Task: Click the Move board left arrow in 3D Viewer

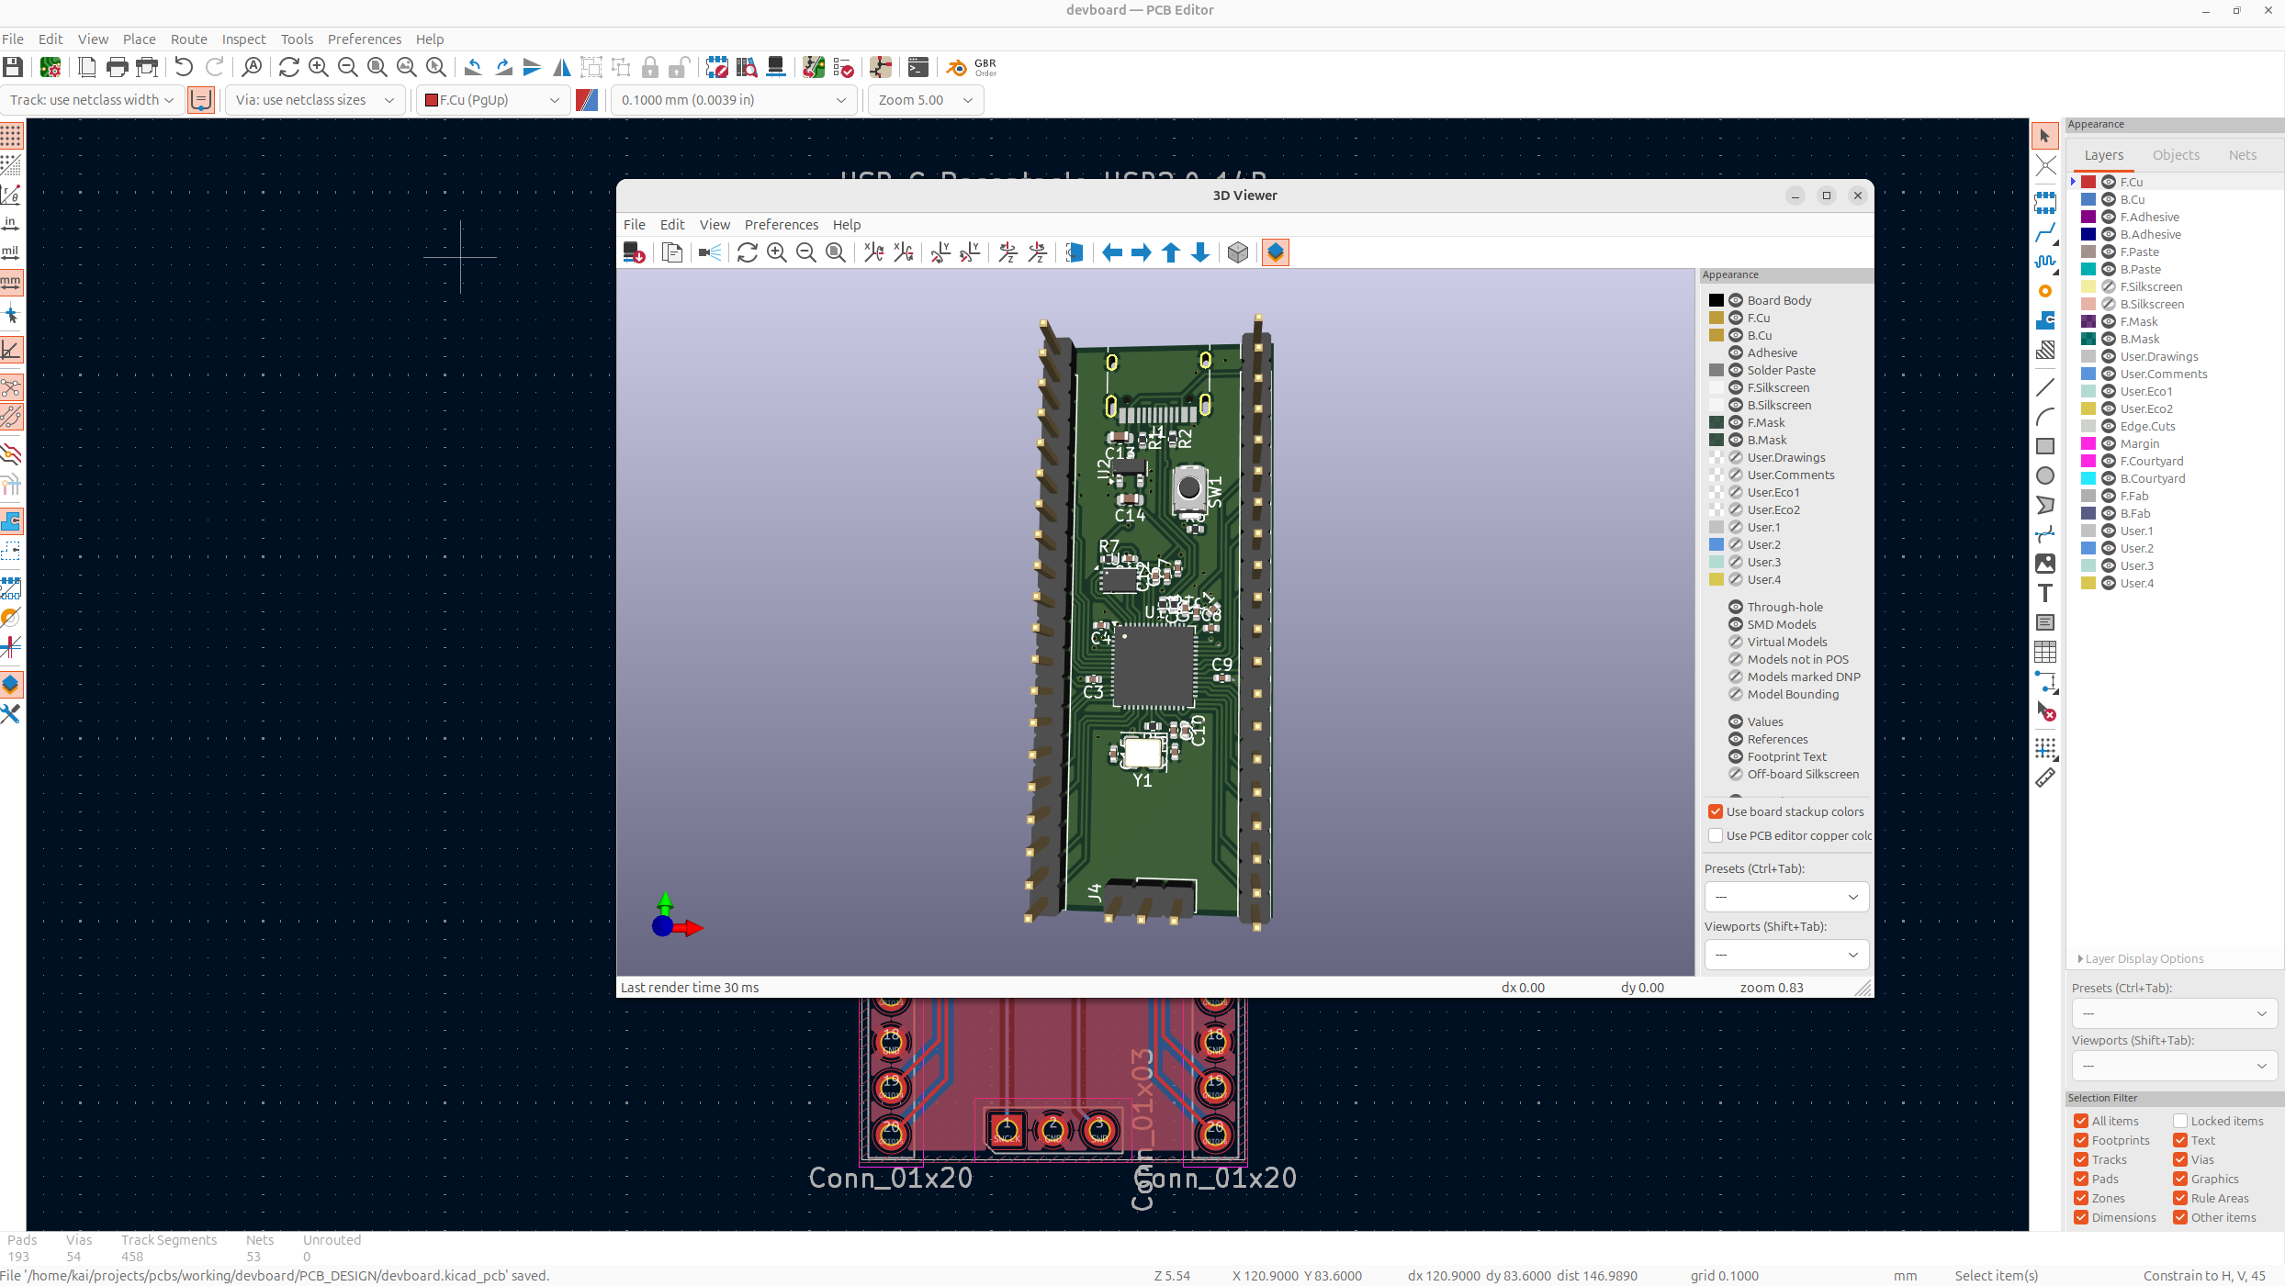Action: [x=1112, y=252]
